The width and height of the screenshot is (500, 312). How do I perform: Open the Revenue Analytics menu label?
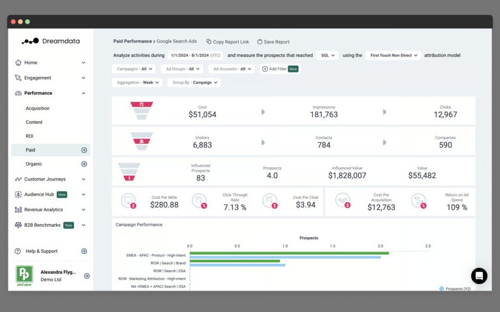43,210
